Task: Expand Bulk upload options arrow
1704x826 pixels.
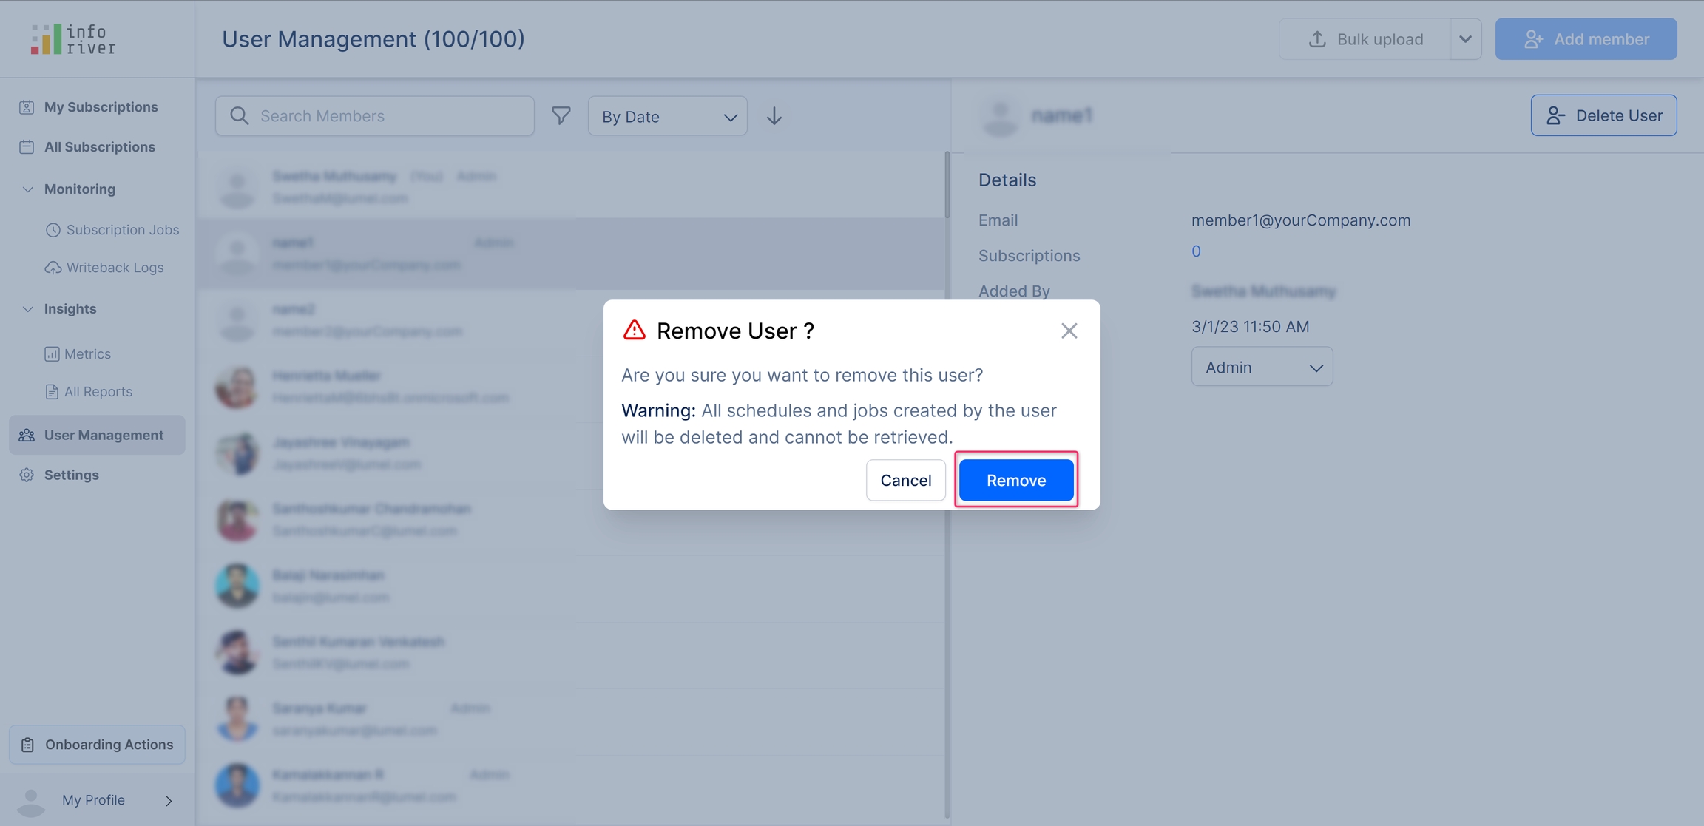Action: click(x=1465, y=39)
